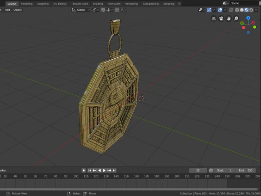Click the Plane.001 status bar text
The height and width of the screenshot is (196, 261).
(x=201, y=193)
